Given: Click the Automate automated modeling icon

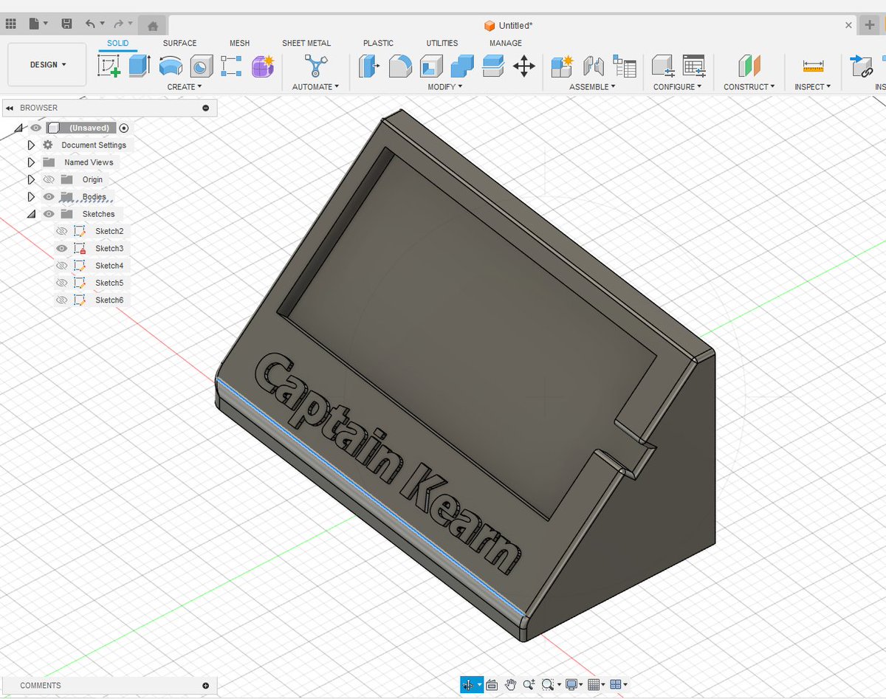Looking at the screenshot, I should click(315, 66).
